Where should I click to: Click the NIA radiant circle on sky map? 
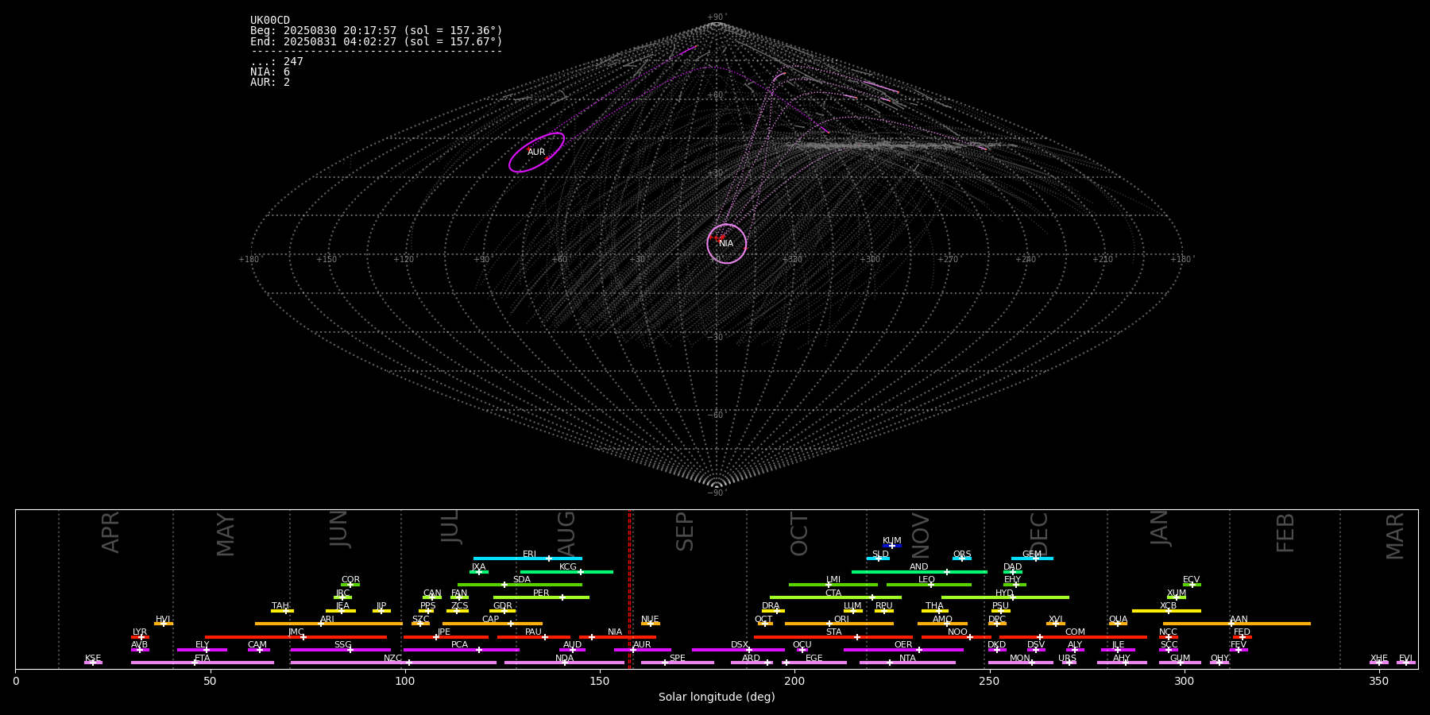click(727, 243)
